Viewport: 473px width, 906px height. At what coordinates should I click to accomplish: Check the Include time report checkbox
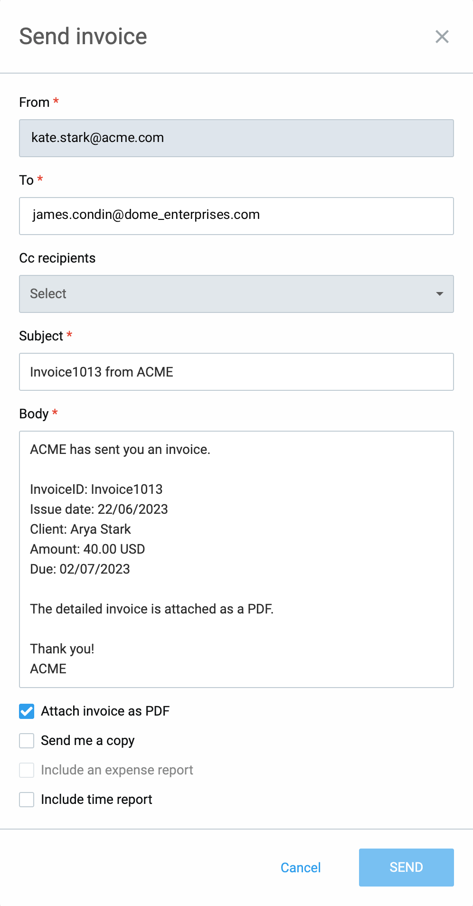(27, 800)
